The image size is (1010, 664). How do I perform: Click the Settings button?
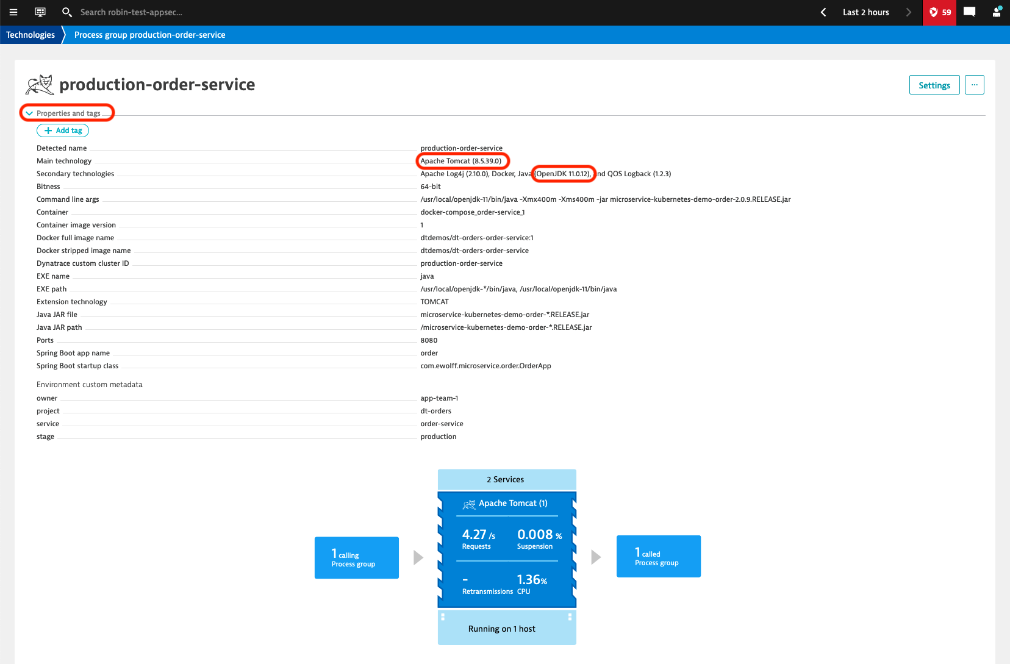934,85
